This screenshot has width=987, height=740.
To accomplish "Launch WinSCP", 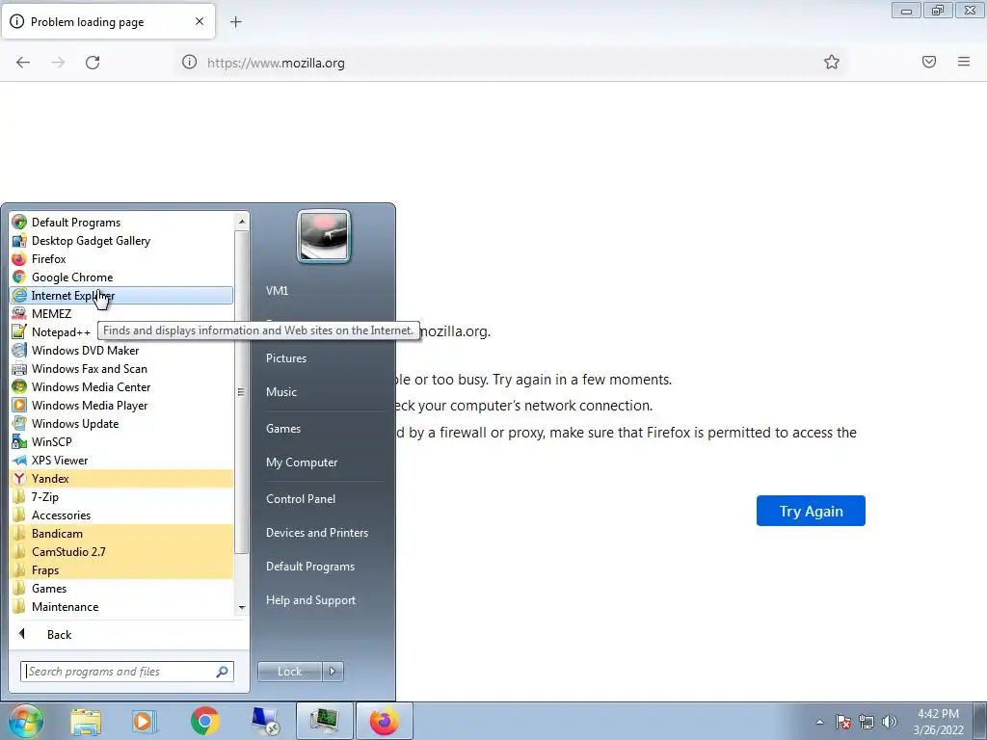I will click(x=121, y=441).
